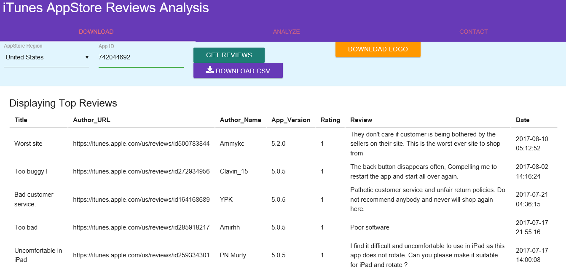The height and width of the screenshot is (275, 566).
Task: Click the date 2017-07-17 21:55:16
Action: 532,227
